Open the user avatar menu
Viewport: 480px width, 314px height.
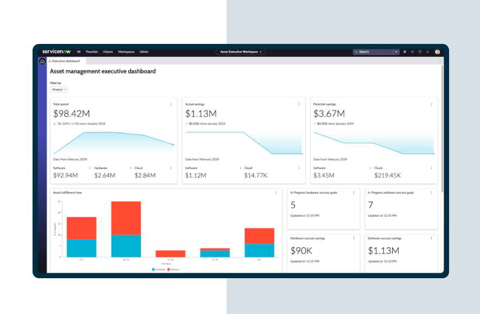437,52
